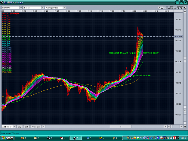
Task: Open the Average Price type dropdown
Action: (x=64, y=8)
